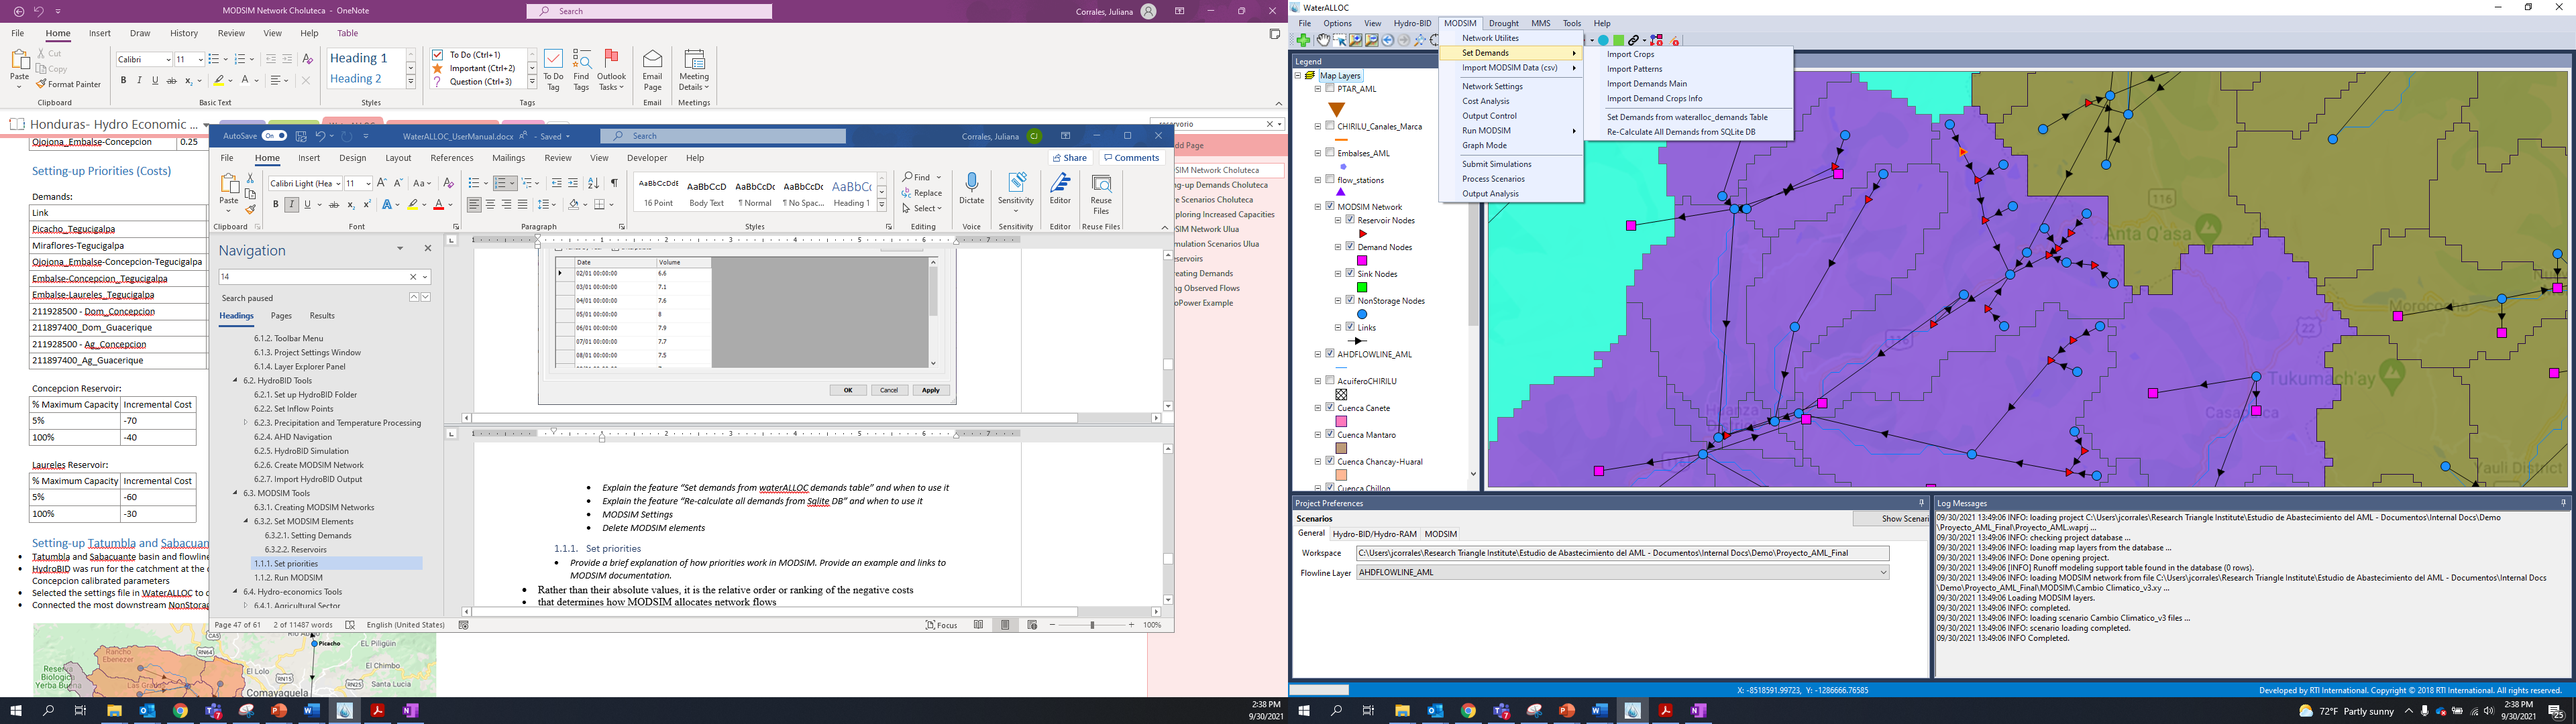Viewport: 2576px width, 724px height.
Task: Collapse the MODSIM Network tree node
Action: (1319, 206)
